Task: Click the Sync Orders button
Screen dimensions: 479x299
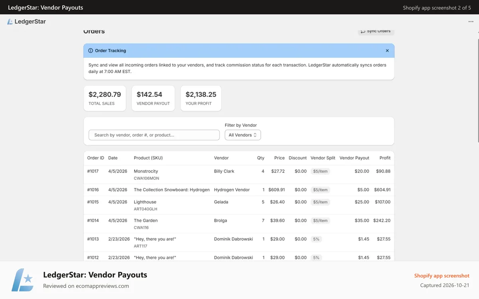Action: click(376, 31)
